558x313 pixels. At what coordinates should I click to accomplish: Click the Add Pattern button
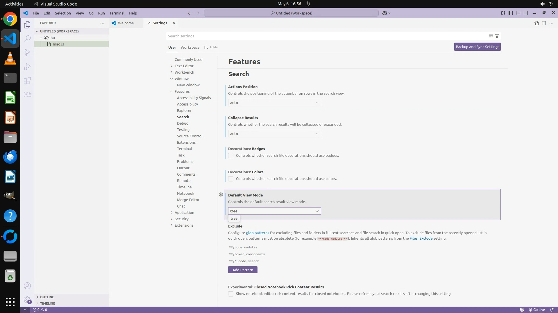click(243, 270)
